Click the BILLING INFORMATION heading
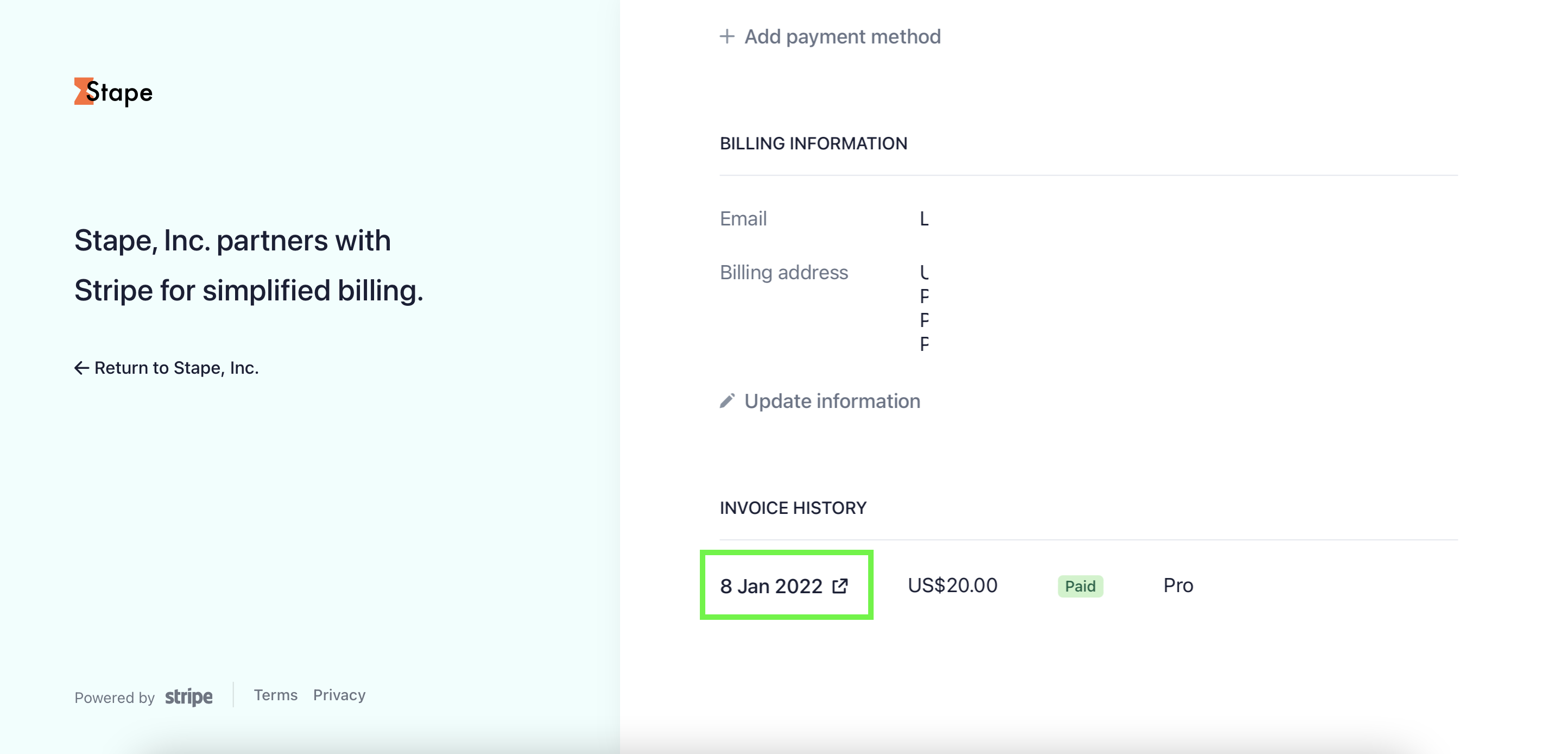The width and height of the screenshot is (1555, 754). (x=813, y=143)
